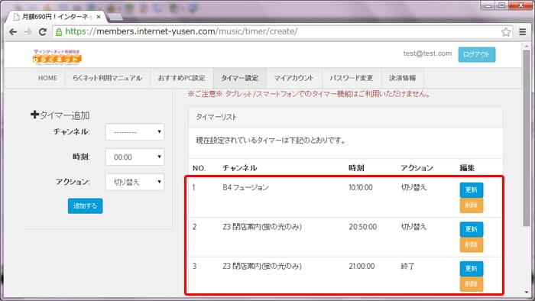The image size is (535, 301).
Task: Go back with the browser back arrow
Action: [13, 31]
